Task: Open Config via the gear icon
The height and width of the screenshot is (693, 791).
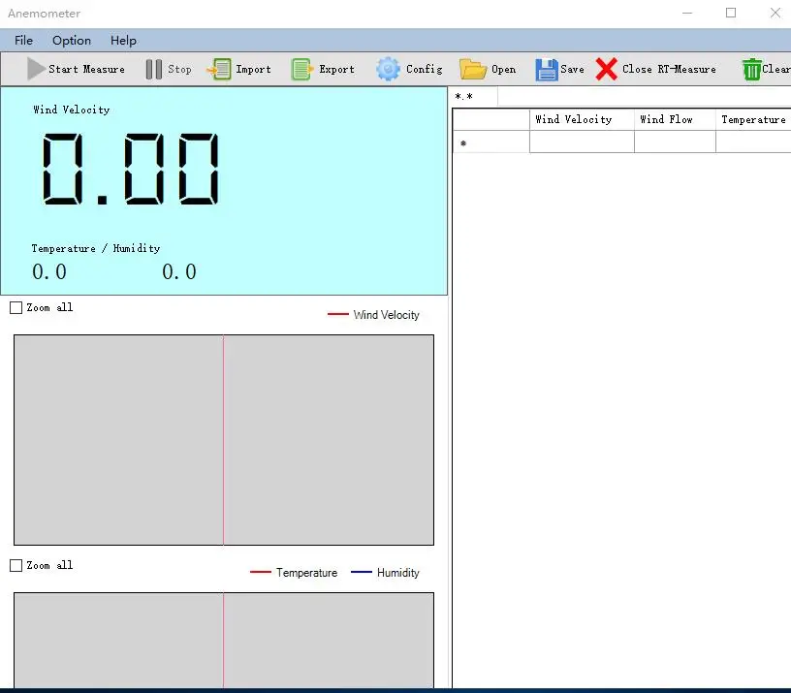Action: (x=388, y=69)
